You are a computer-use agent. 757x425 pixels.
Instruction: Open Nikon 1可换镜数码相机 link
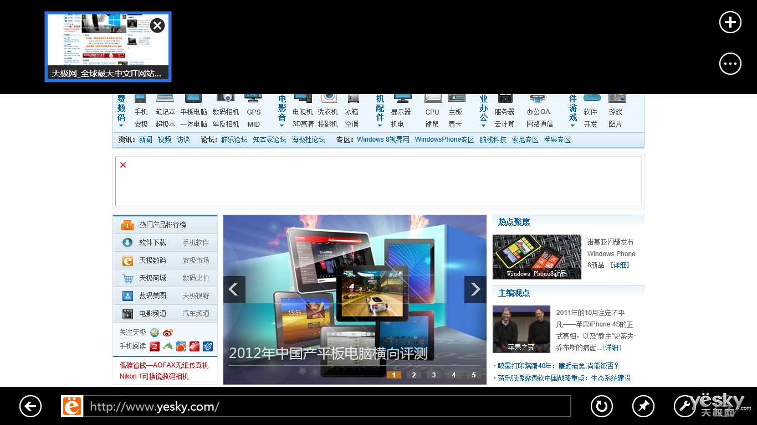coord(154,376)
